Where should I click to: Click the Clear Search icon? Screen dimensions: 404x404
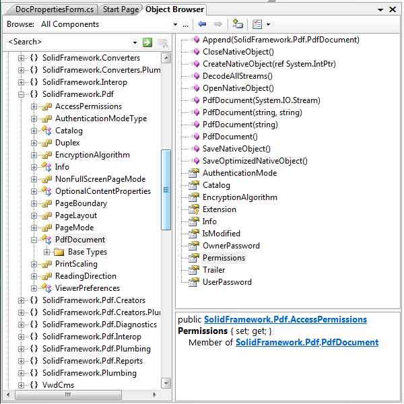[163, 42]
